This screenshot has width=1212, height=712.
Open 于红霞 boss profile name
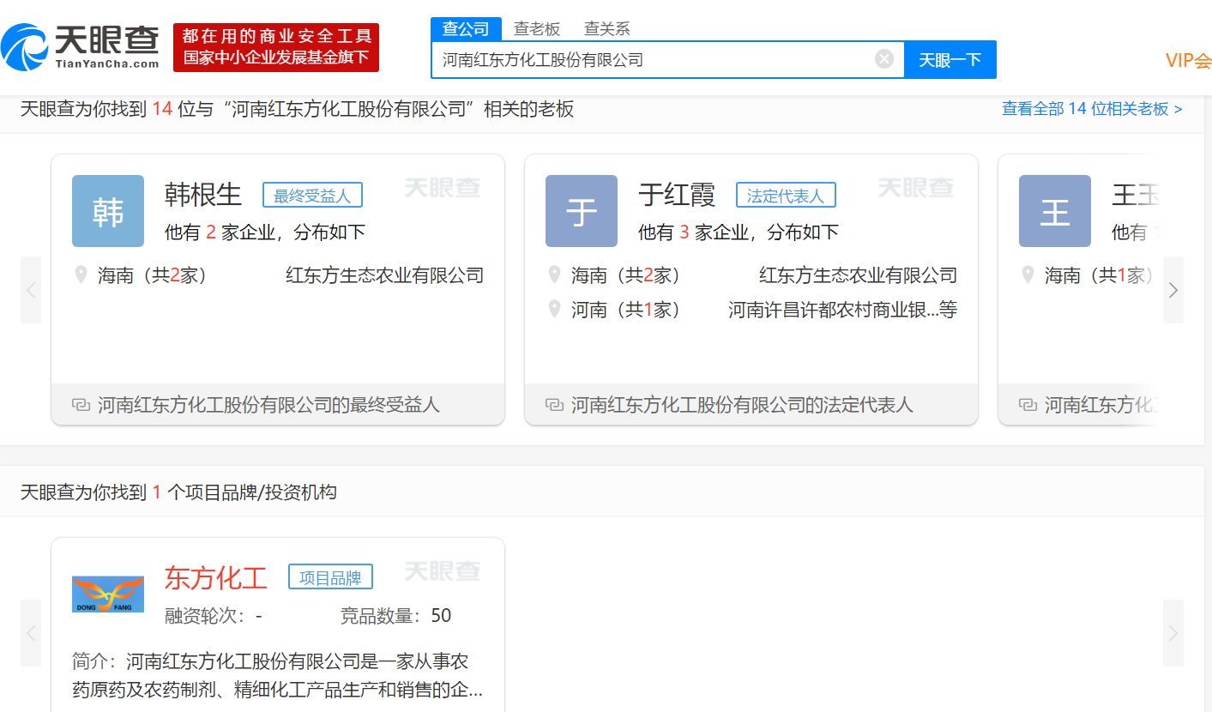pyautogui.click(x=677, y=195)
